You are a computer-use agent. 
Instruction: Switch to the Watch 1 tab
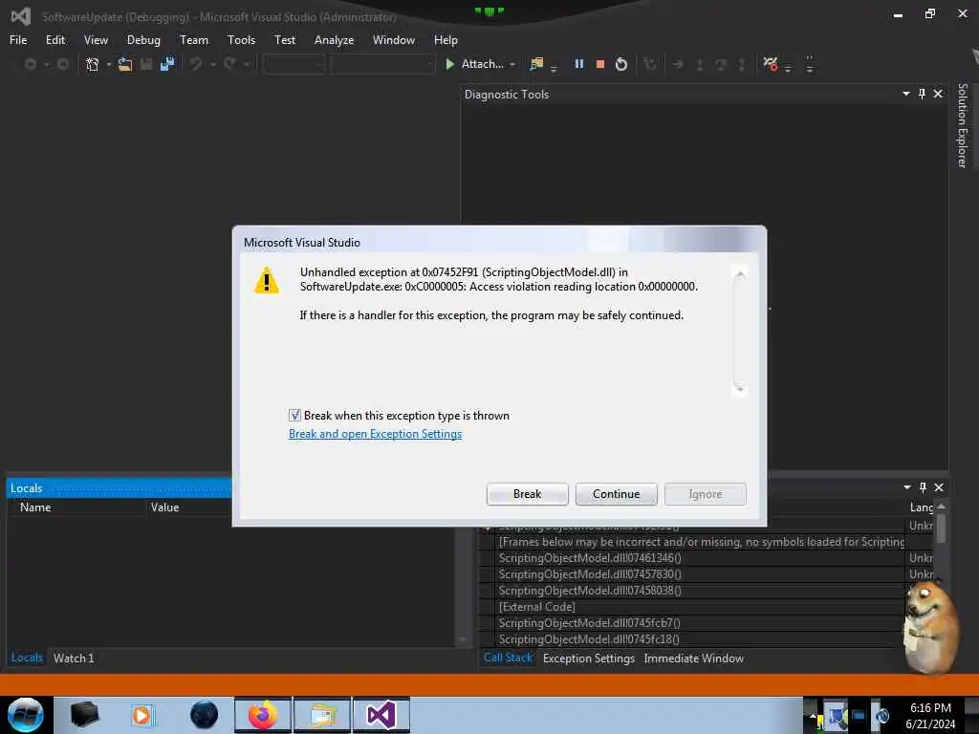[73, 658]
